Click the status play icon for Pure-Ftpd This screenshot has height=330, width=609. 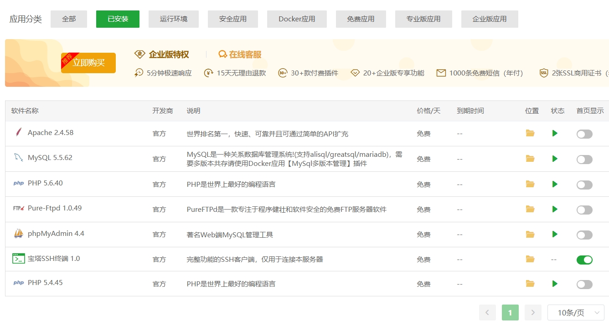click(x=555, y=209)
